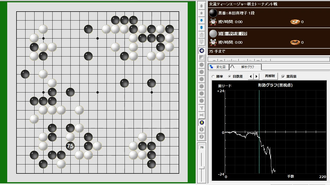
Task: Click gray circle icon directly below diagonal-split icon
Action: pyautogui.click(x=202, y=65)
